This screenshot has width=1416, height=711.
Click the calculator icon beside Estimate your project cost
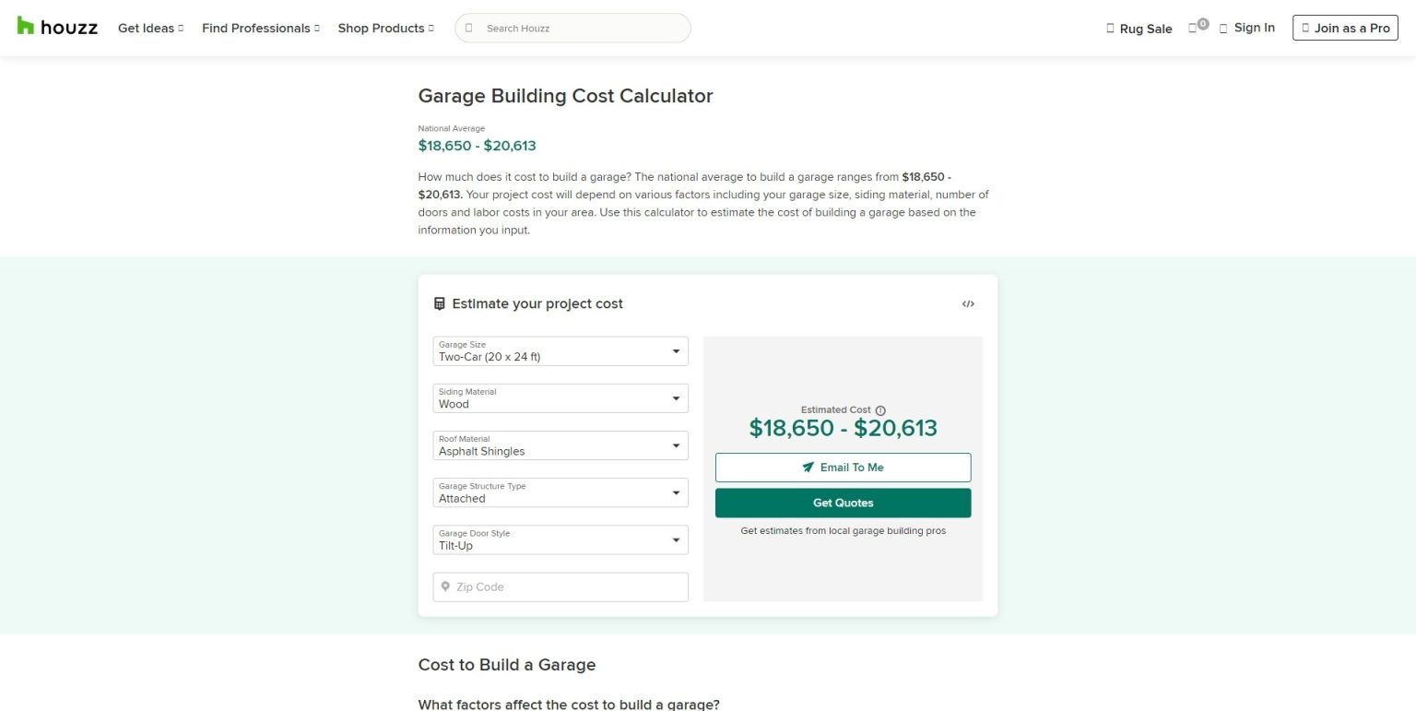point(440,302)
